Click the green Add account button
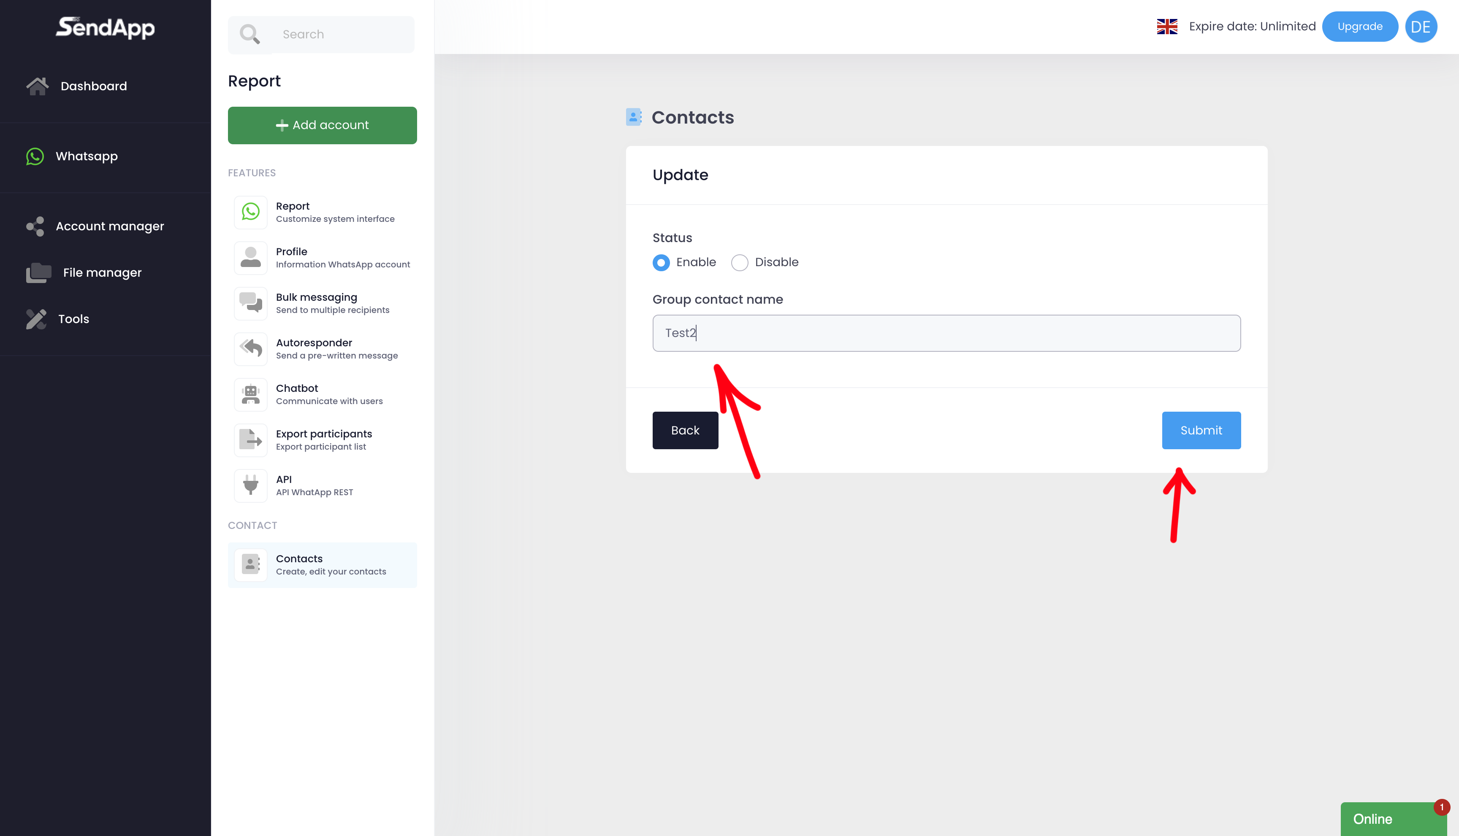The height and width of the screenshot is (836, 1459). (322, 125)
